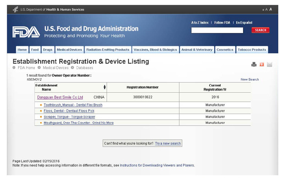Screen dimensions: 287x178
Task: Select the smallest text size a
Action: pyautogui.click(x=263, y=10)
